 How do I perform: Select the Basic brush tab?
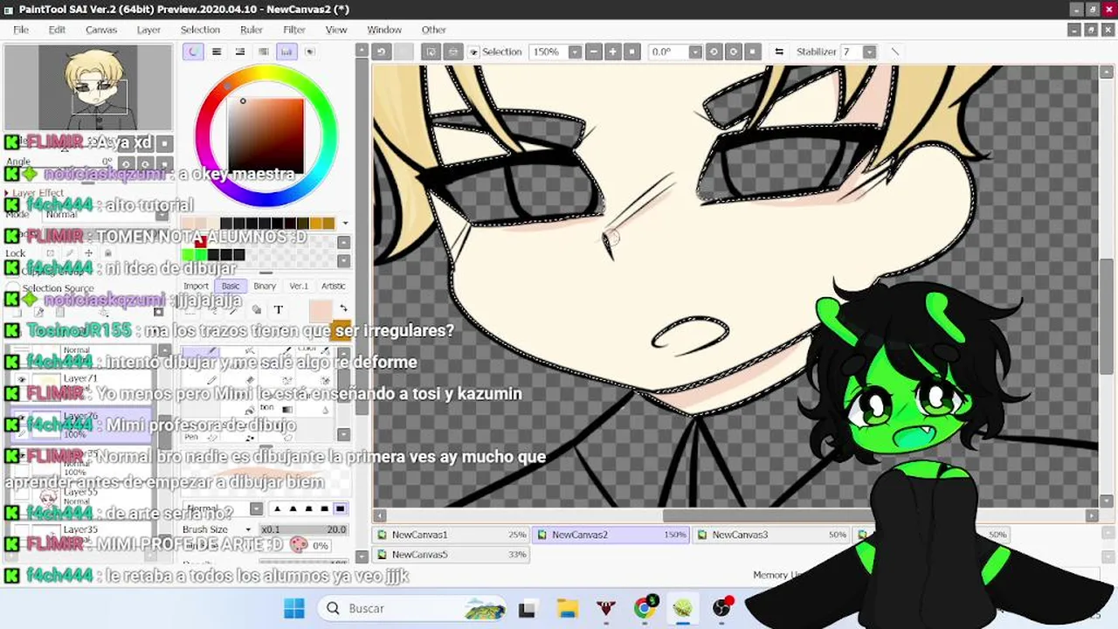(231, 286)
